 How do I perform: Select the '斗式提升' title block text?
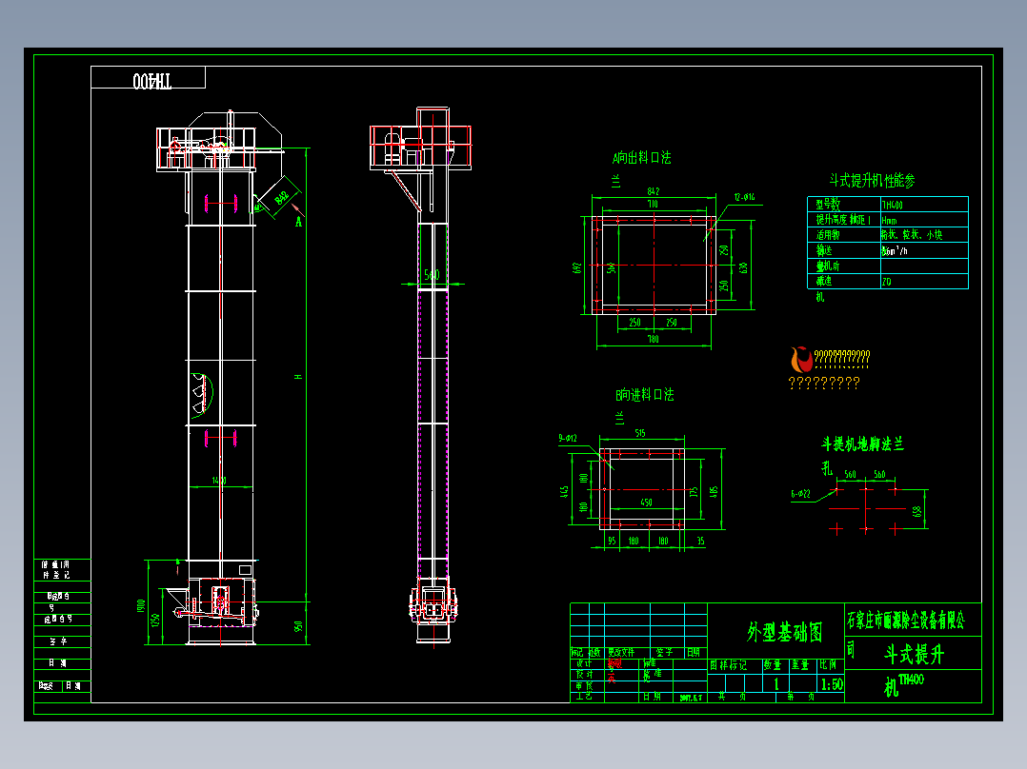[914, 654]
